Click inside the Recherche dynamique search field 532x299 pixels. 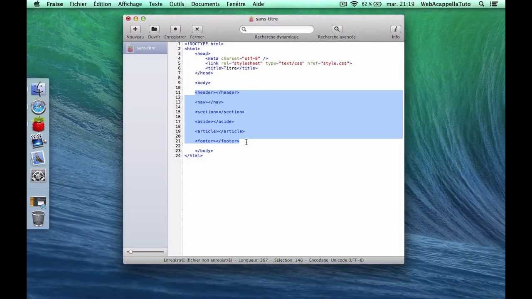(x=277, y=29)
